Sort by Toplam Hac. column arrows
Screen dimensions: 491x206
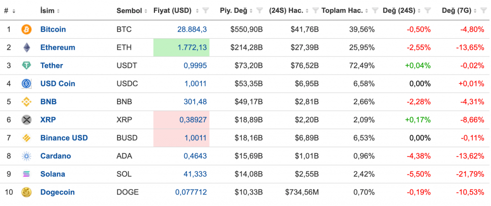367,11
